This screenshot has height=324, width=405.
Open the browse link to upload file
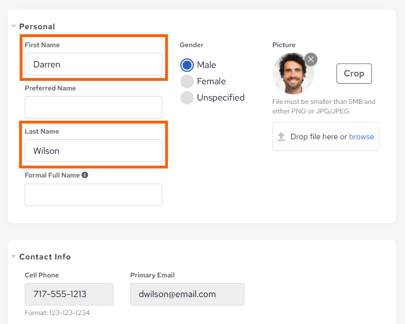tap(361, 136)
